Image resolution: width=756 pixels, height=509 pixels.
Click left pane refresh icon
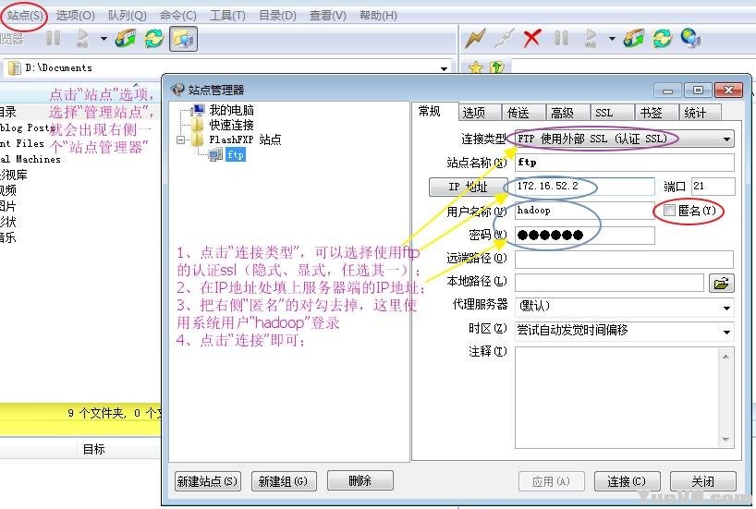click(154, 38)
